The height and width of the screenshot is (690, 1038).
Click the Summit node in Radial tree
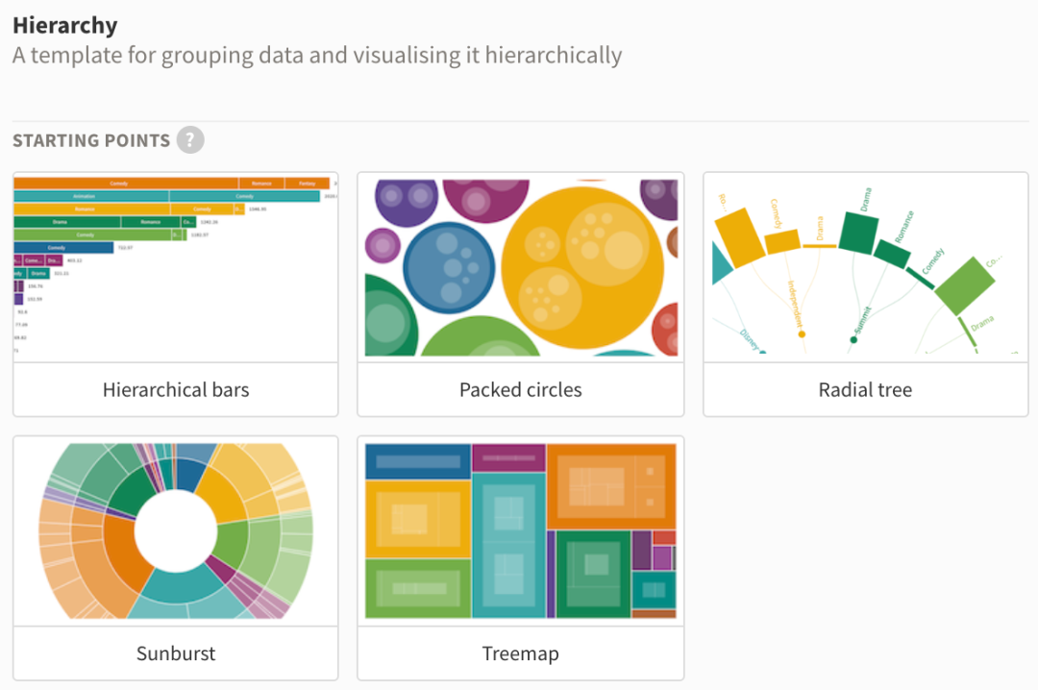[x=853, y=338]
